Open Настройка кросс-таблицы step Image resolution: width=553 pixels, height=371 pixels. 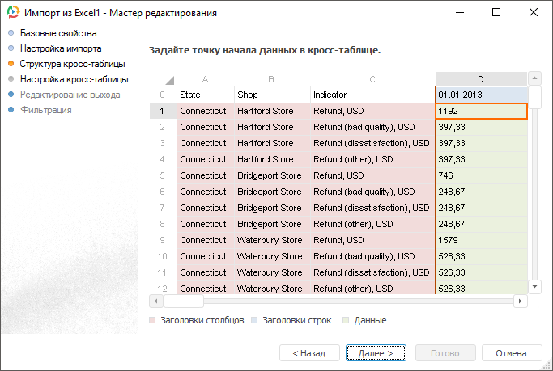tap(74, 79)
